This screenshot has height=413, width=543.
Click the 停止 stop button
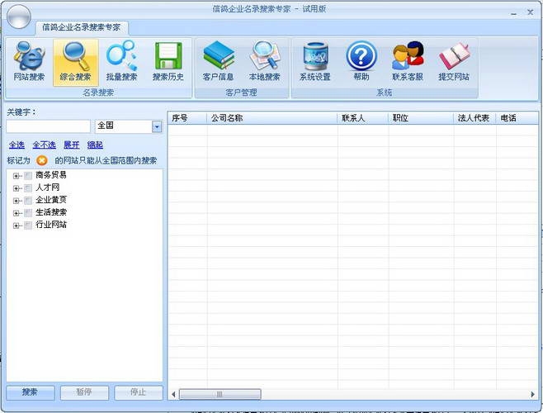click(138, 392)
